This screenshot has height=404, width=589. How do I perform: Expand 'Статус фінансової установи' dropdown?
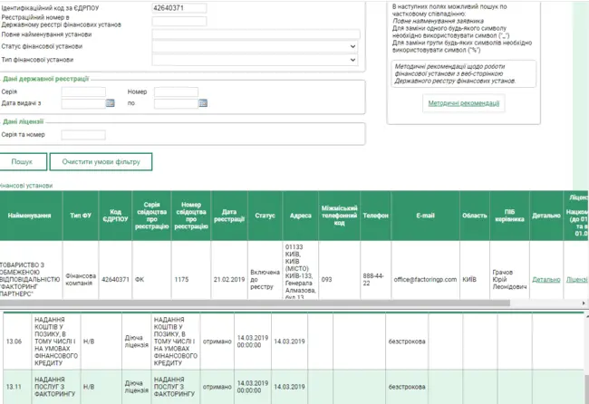(256, 46)
